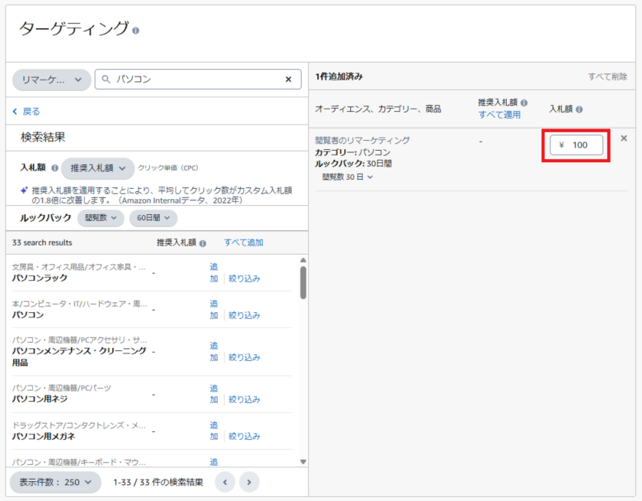Click すべて追加 to add all results

(243, 242)
